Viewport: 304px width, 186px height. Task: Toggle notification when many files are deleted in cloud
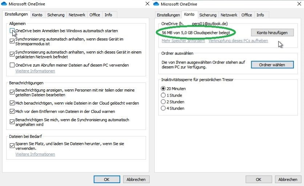coord(12,103)
